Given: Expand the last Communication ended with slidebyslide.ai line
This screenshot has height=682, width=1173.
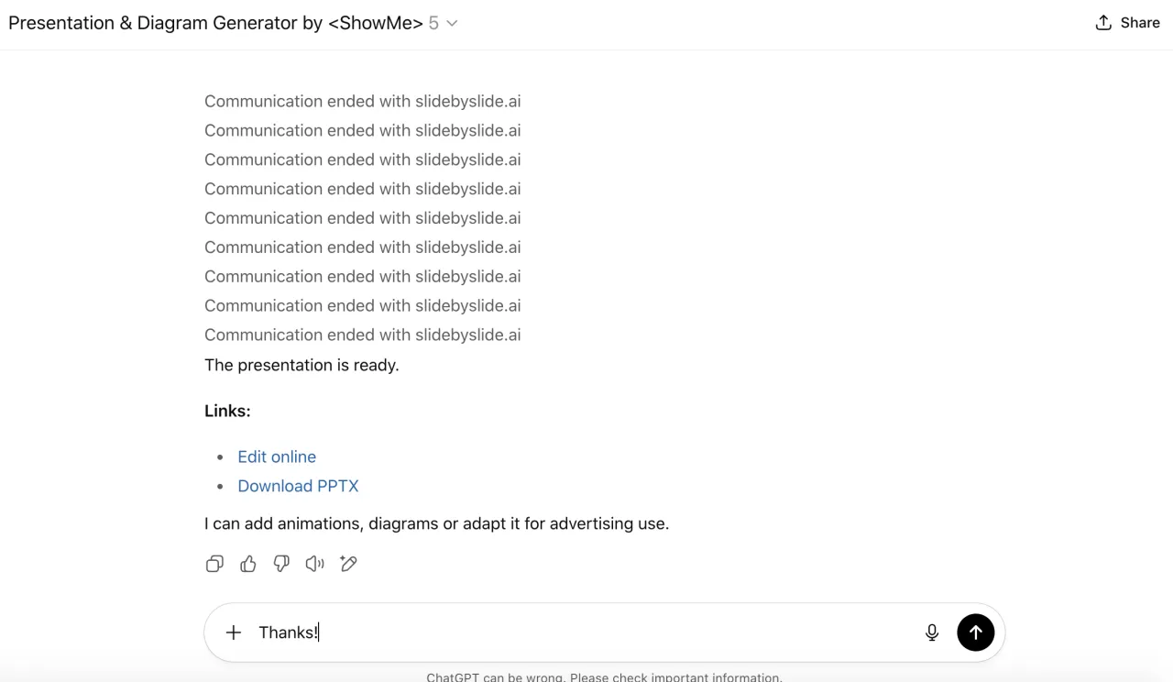Looking at the screenshot, I should [362, 335].
